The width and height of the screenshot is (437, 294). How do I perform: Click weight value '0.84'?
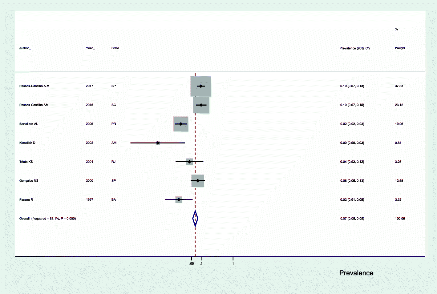[x=398, y=143]
